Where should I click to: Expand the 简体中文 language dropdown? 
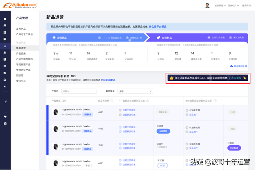click(x=233, y=6)
